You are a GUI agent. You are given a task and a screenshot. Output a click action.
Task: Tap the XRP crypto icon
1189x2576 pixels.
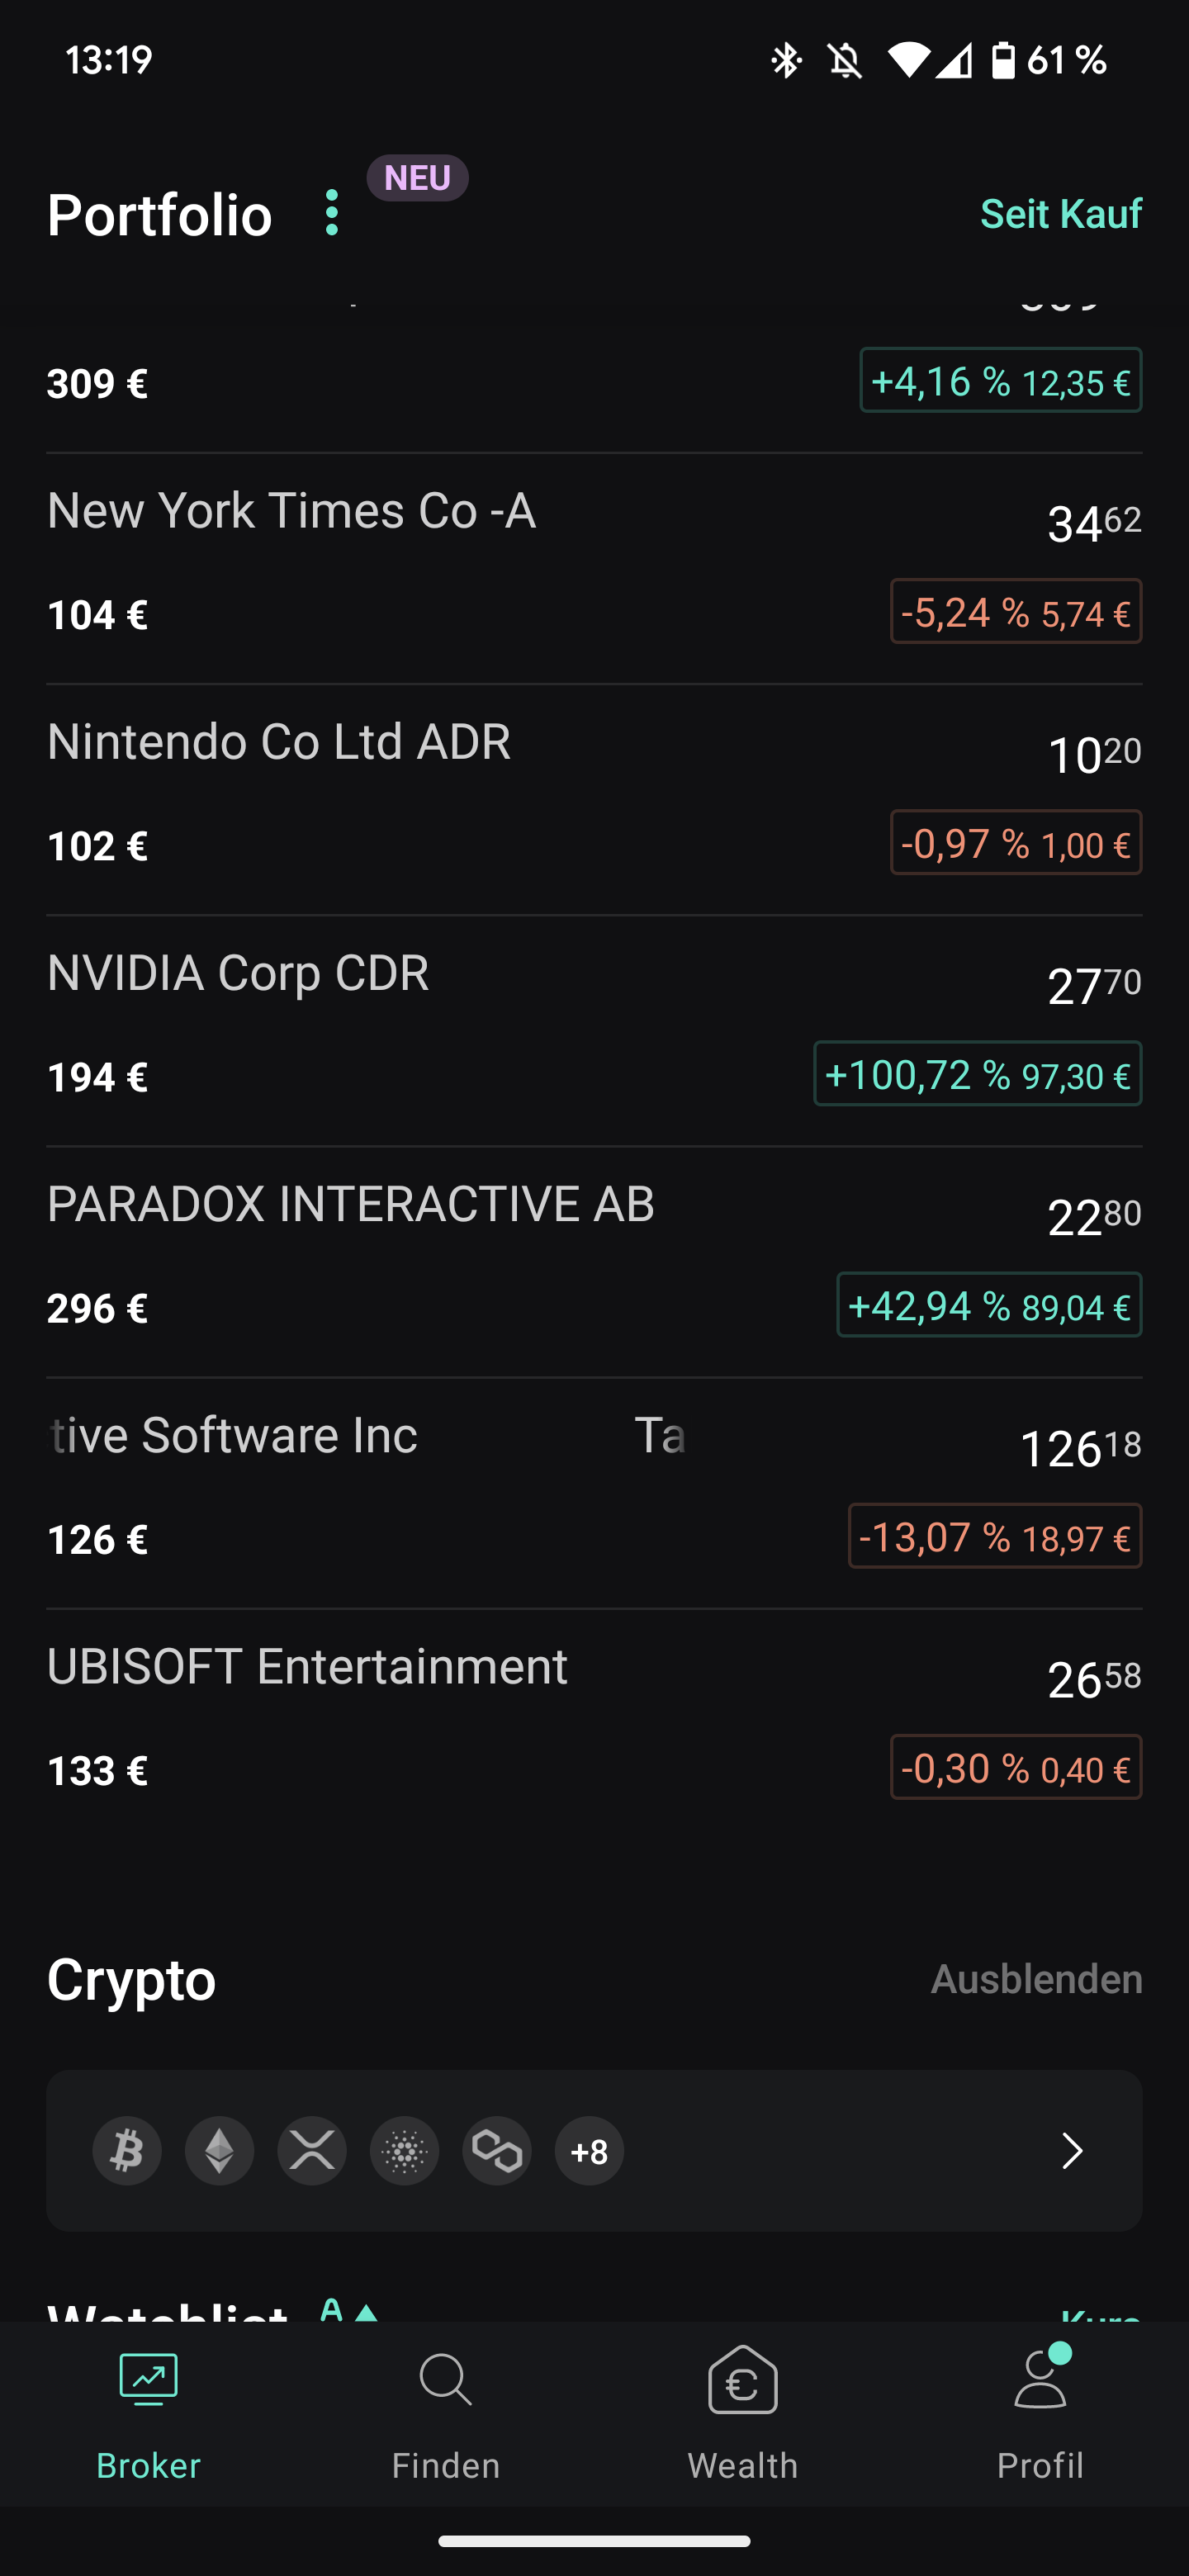click(x=312, y=2150)
